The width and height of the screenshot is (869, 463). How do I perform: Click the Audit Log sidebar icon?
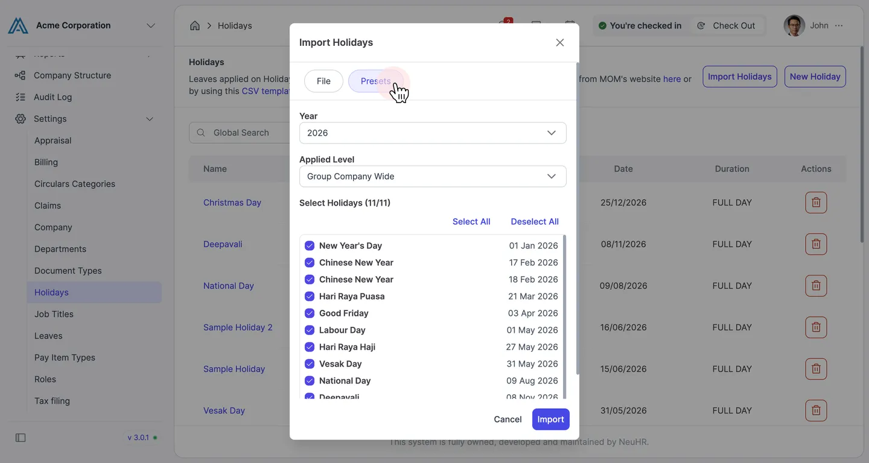coord(20,97)
